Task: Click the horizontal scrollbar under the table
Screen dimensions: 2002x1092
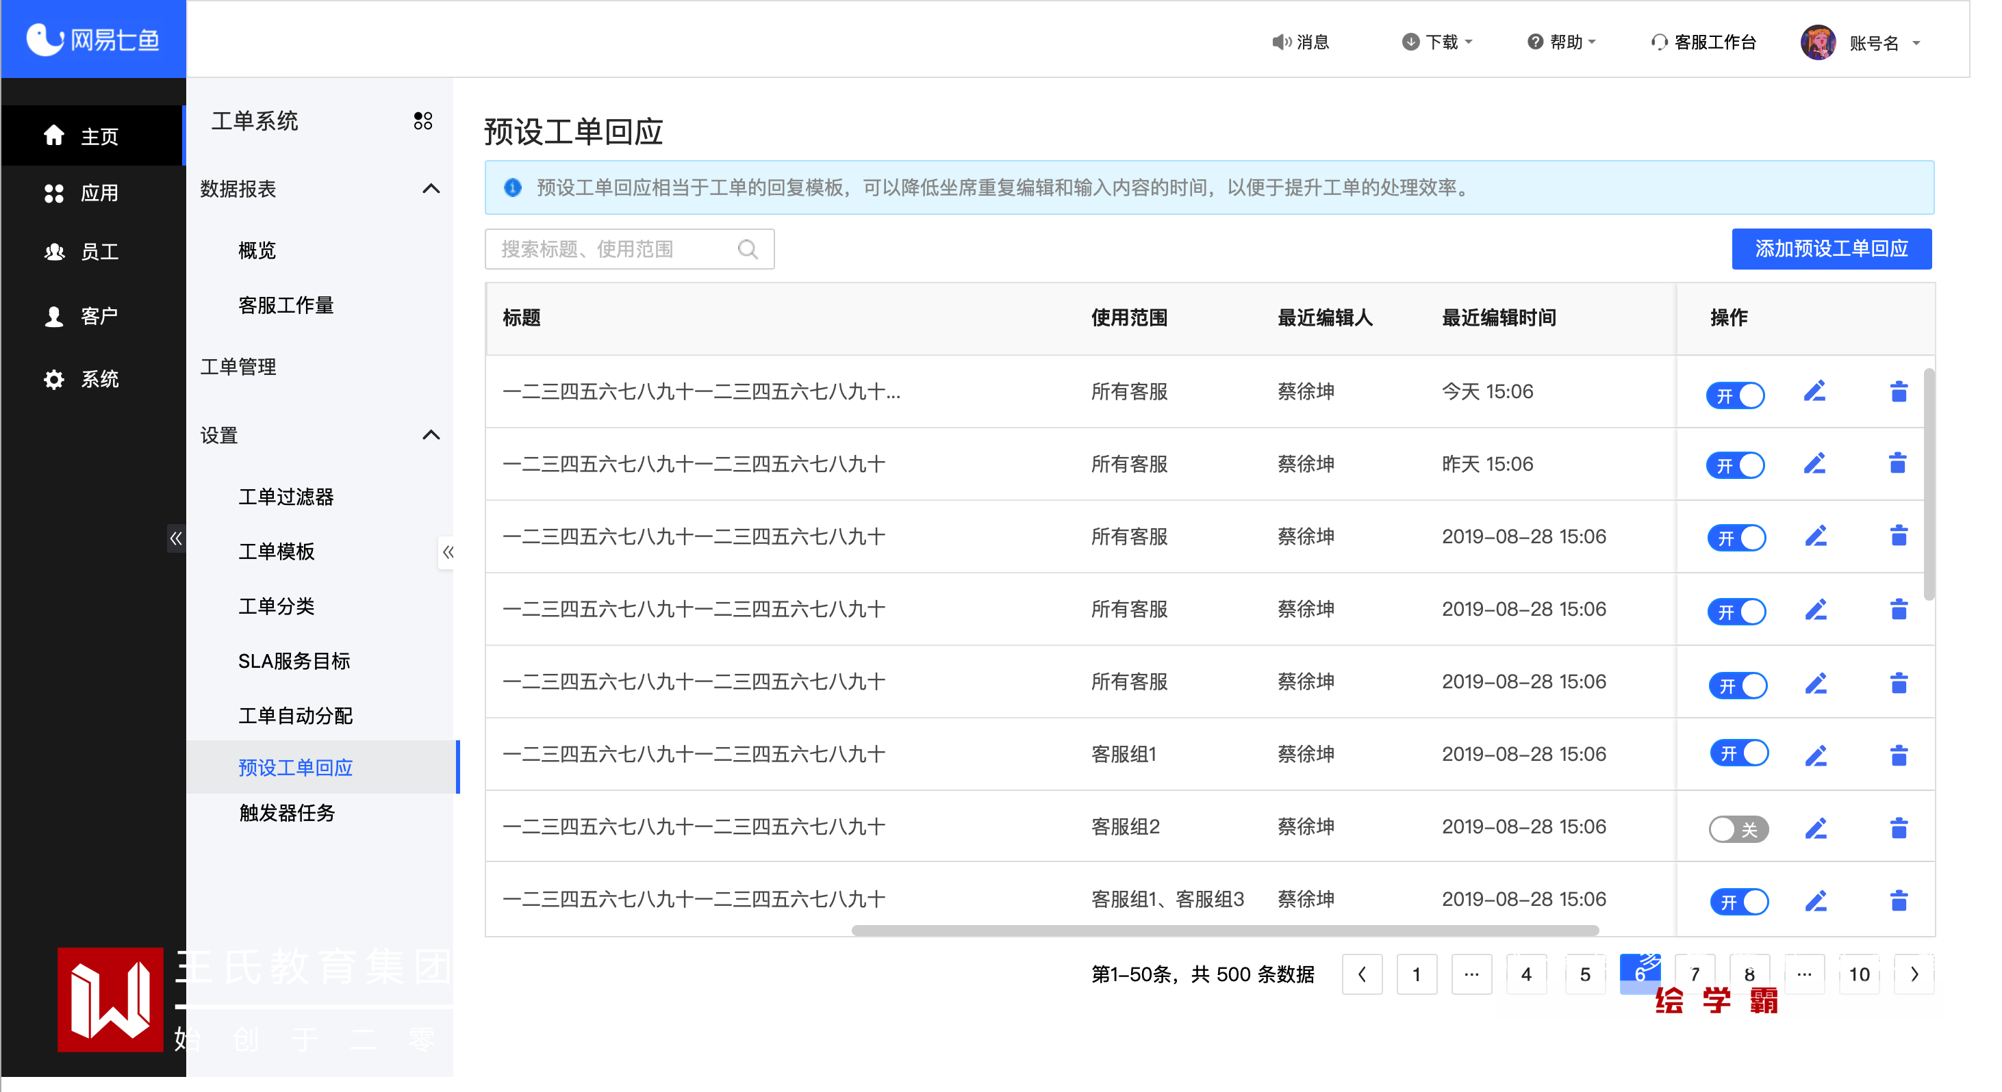Action: [x=1224, y=930]
